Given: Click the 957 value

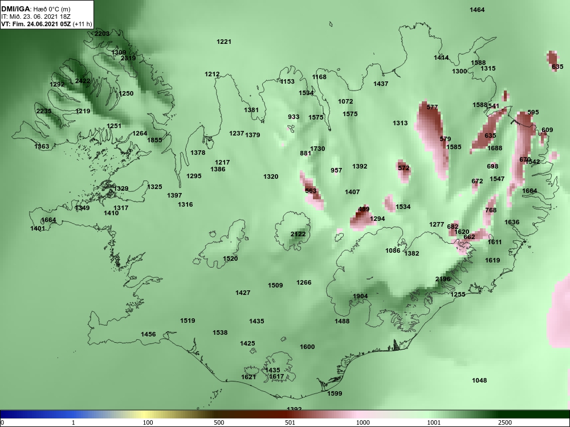Looking at the screenshot, I should pos(336,170).
